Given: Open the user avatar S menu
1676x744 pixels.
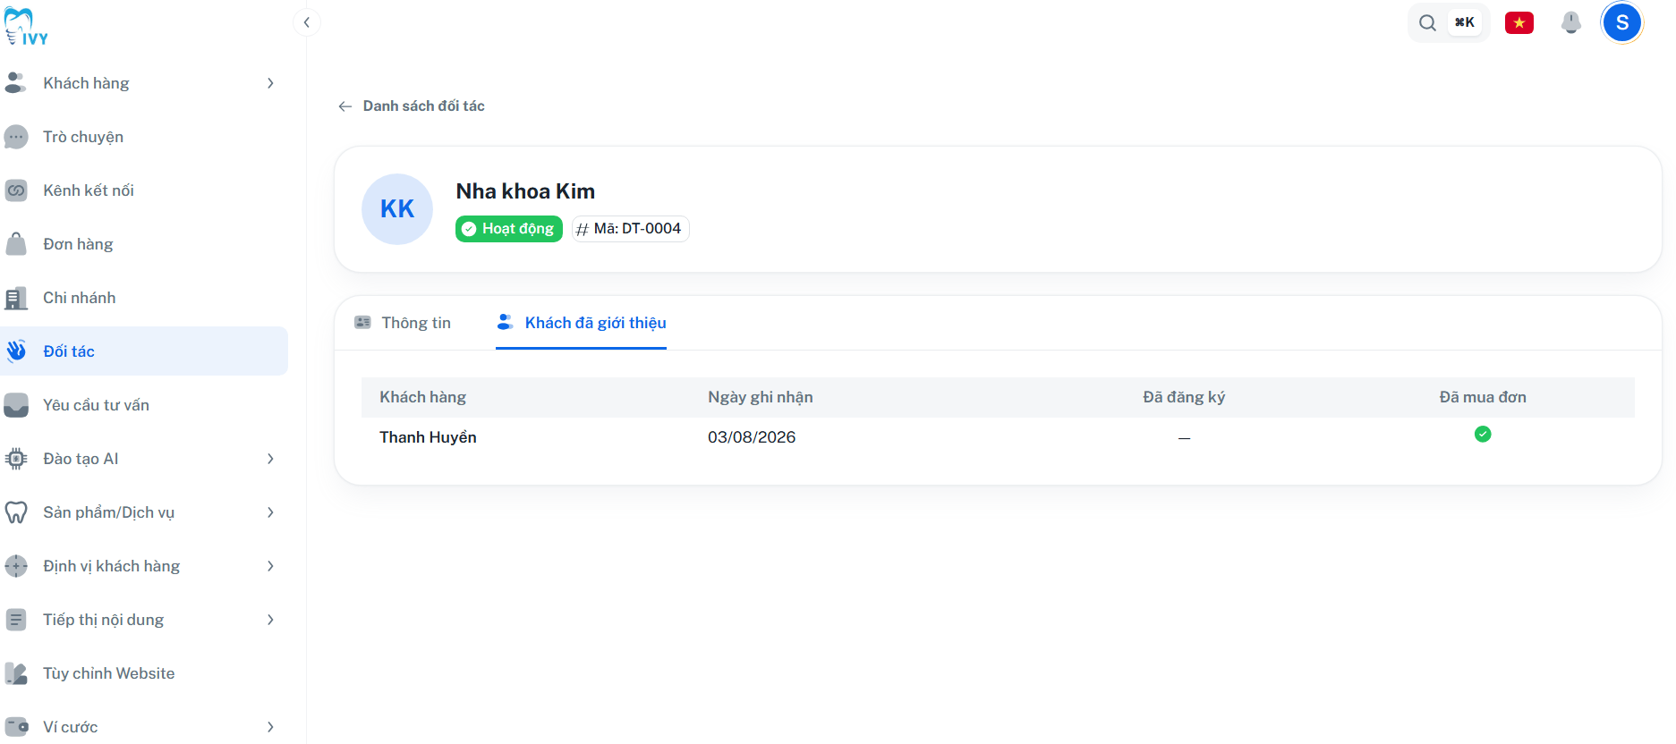Looking at the screenshot, I should coord(1622,22).
